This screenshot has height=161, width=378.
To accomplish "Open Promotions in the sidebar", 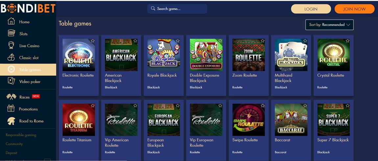I will tap(28, 109).
